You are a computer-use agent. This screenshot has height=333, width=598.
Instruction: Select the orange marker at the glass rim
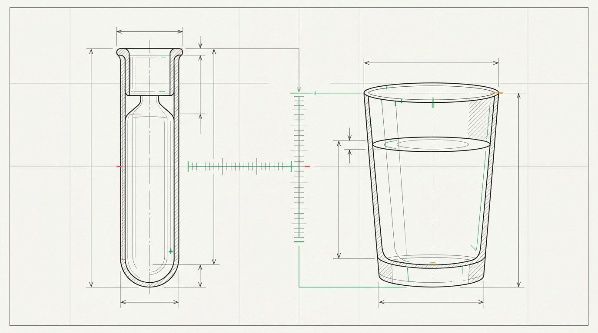tap(498, 93)
